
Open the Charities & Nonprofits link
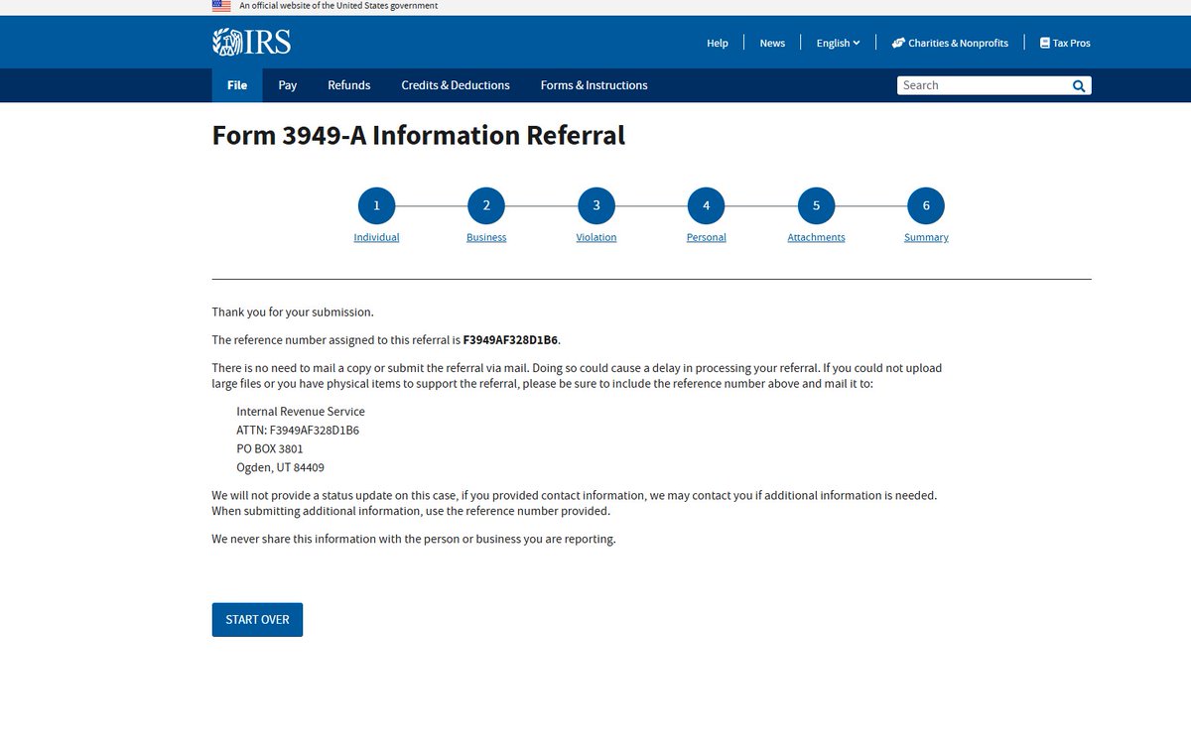coord(950,43)
